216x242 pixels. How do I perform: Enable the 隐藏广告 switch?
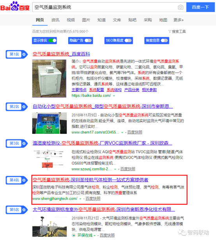tap(89, 40)
